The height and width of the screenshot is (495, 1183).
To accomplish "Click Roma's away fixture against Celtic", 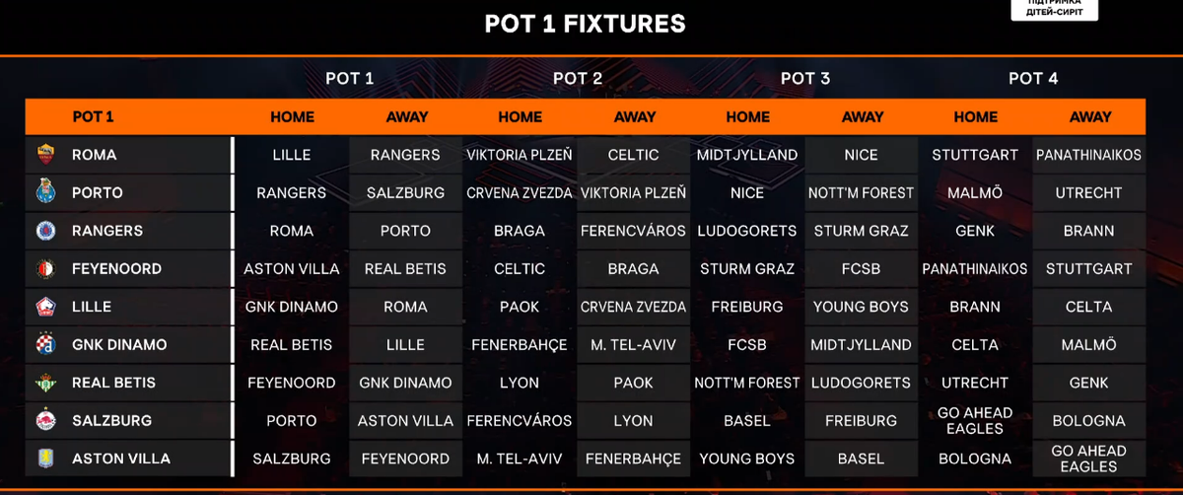I will (x=634, y=155).
